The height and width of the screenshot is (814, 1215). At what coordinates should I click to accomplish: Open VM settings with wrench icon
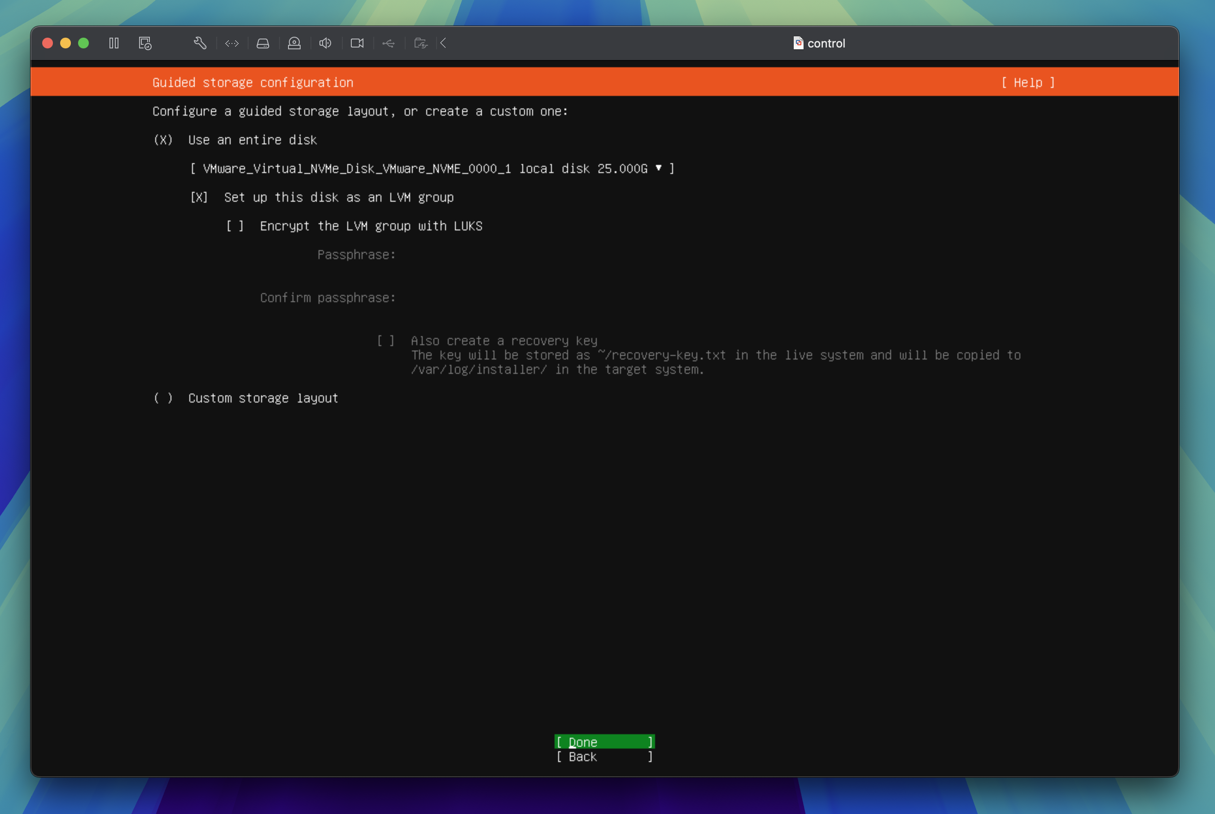tap(200, 43)
